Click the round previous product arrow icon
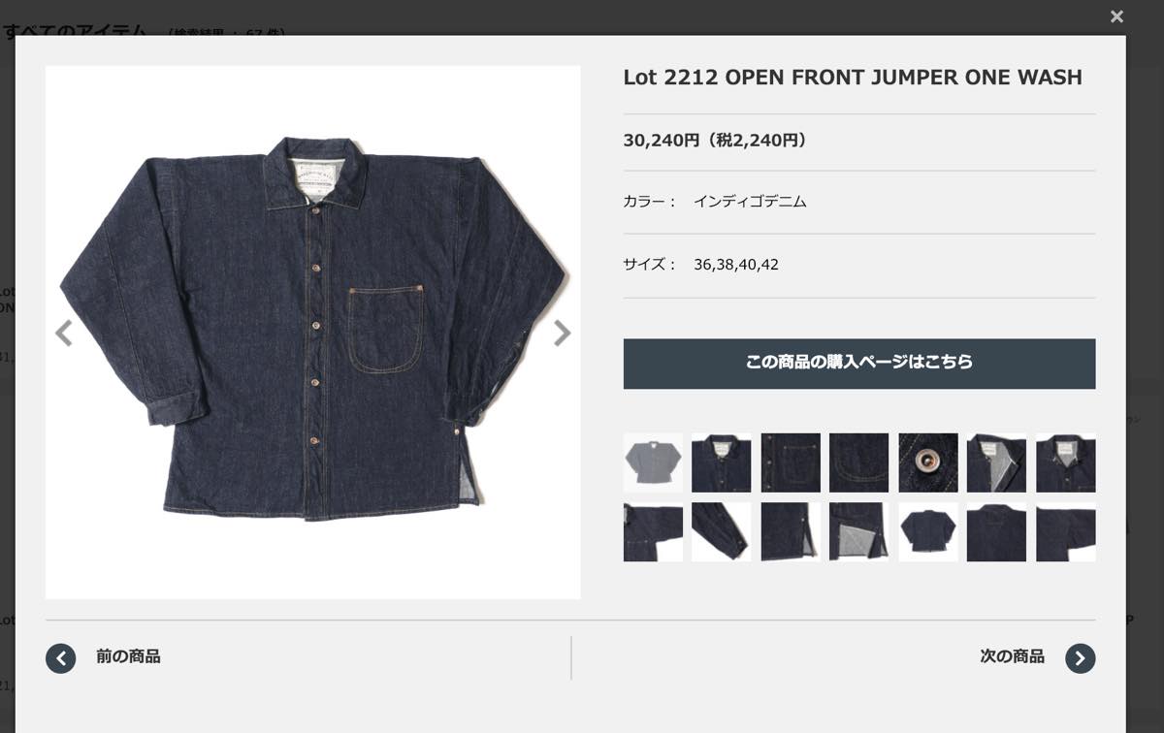1164x733 pixels. pos(61,658)
